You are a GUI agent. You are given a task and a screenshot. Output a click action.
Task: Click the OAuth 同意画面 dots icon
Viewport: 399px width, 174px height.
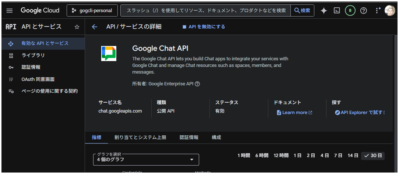pyautogui.click(x=11, y=79)
